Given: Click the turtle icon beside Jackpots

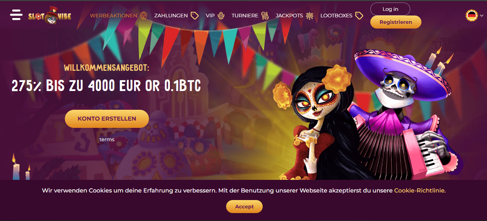Looking at the screenshot, I should tap(309, 16).
